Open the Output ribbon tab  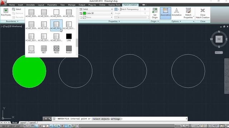(x=82, y=5)
